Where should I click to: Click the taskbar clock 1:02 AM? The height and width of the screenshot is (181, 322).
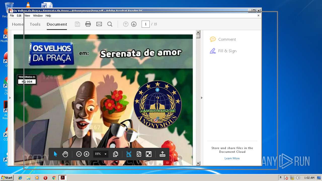point(309,178)
